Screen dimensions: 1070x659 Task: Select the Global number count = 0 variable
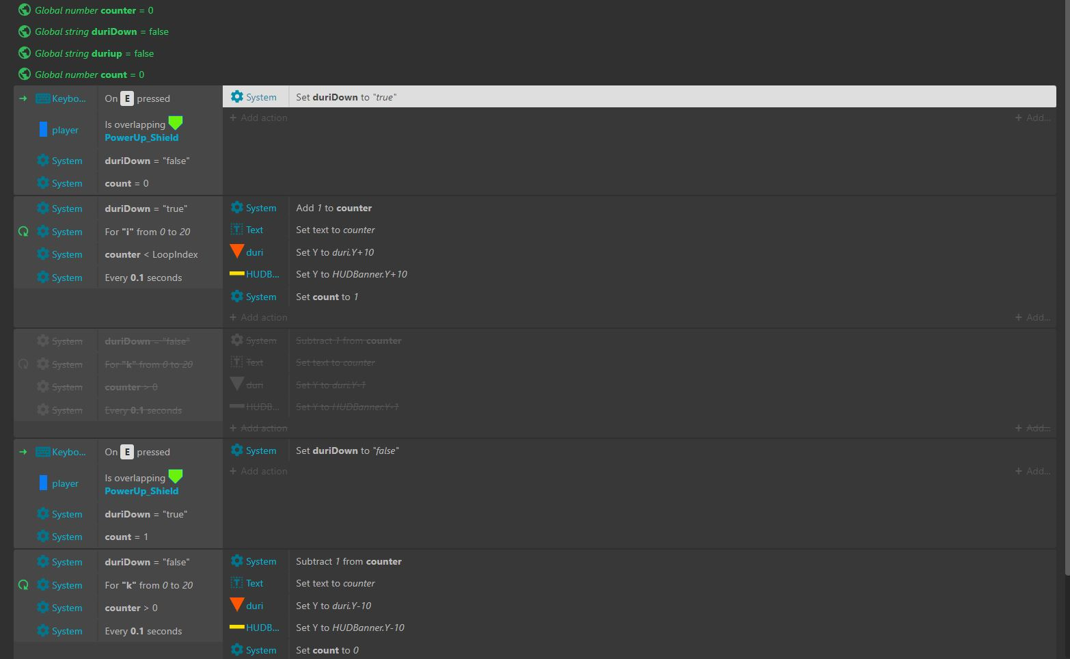(x=90, y=75)
